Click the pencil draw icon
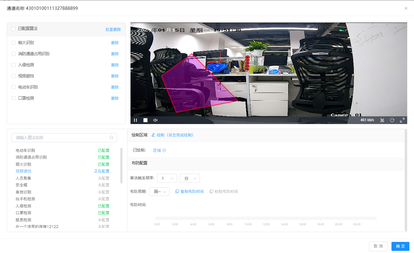Screen dimensions: 414x253 click(x=153, y=135)
